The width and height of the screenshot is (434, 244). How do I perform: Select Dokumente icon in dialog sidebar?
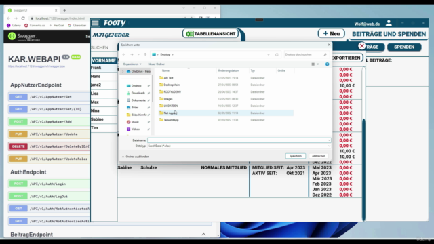pyautogui.click(x=128, y=100)
